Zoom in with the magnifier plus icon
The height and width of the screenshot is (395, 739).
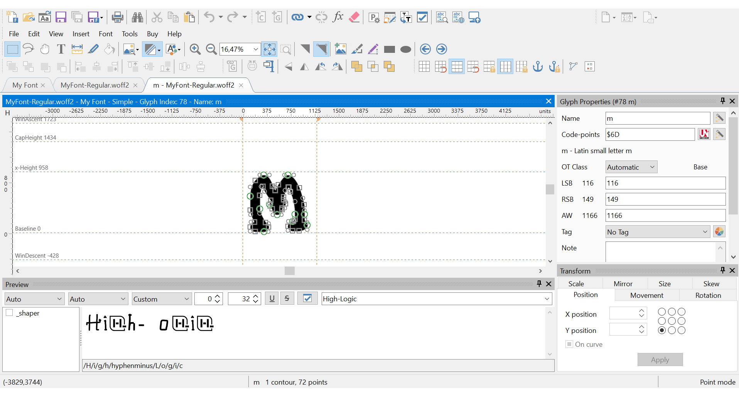(x=195, y=49)
